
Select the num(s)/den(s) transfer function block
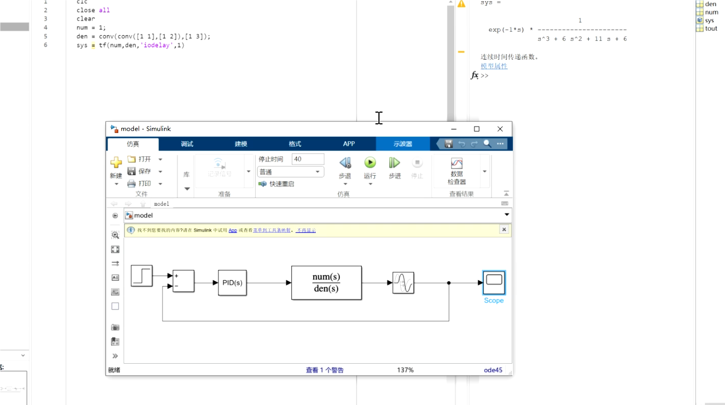327,283
